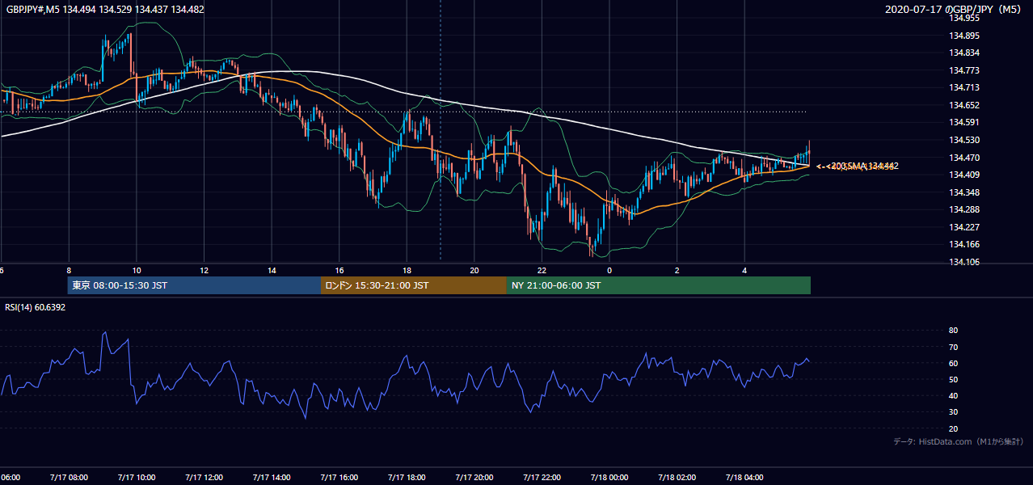Viewport: 1033px width, 485px height.
Task: Click hour label 0 under the price chart
Action: (x=609, y=271)
